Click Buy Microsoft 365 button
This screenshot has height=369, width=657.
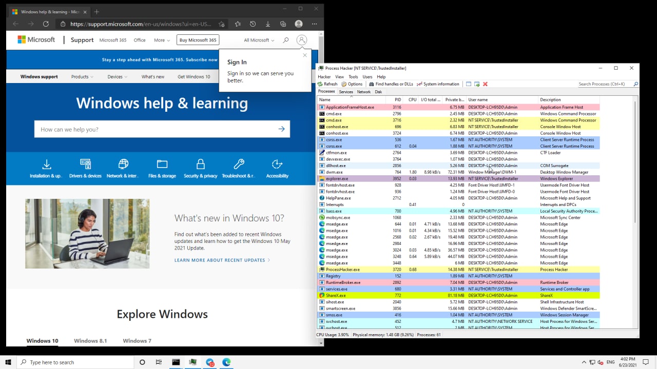(198, 40)
